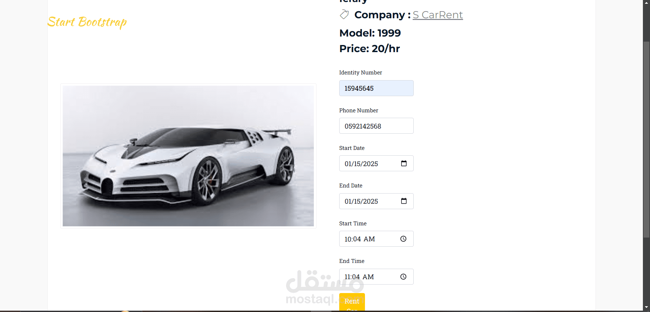This screenshot has height=312, width=650.
Task: Click the Start Bootstrap logo
Action: tap(87, 22)
